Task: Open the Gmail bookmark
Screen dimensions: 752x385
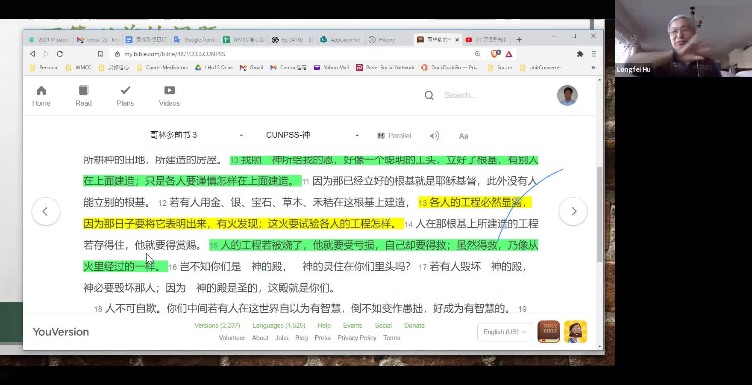Action: click(251, 68)
